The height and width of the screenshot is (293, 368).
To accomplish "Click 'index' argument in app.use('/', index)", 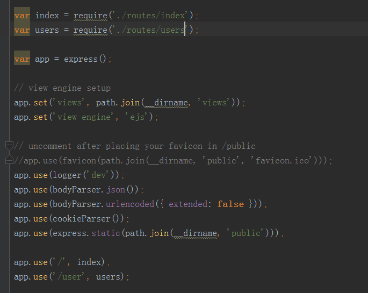I will 89,262.
